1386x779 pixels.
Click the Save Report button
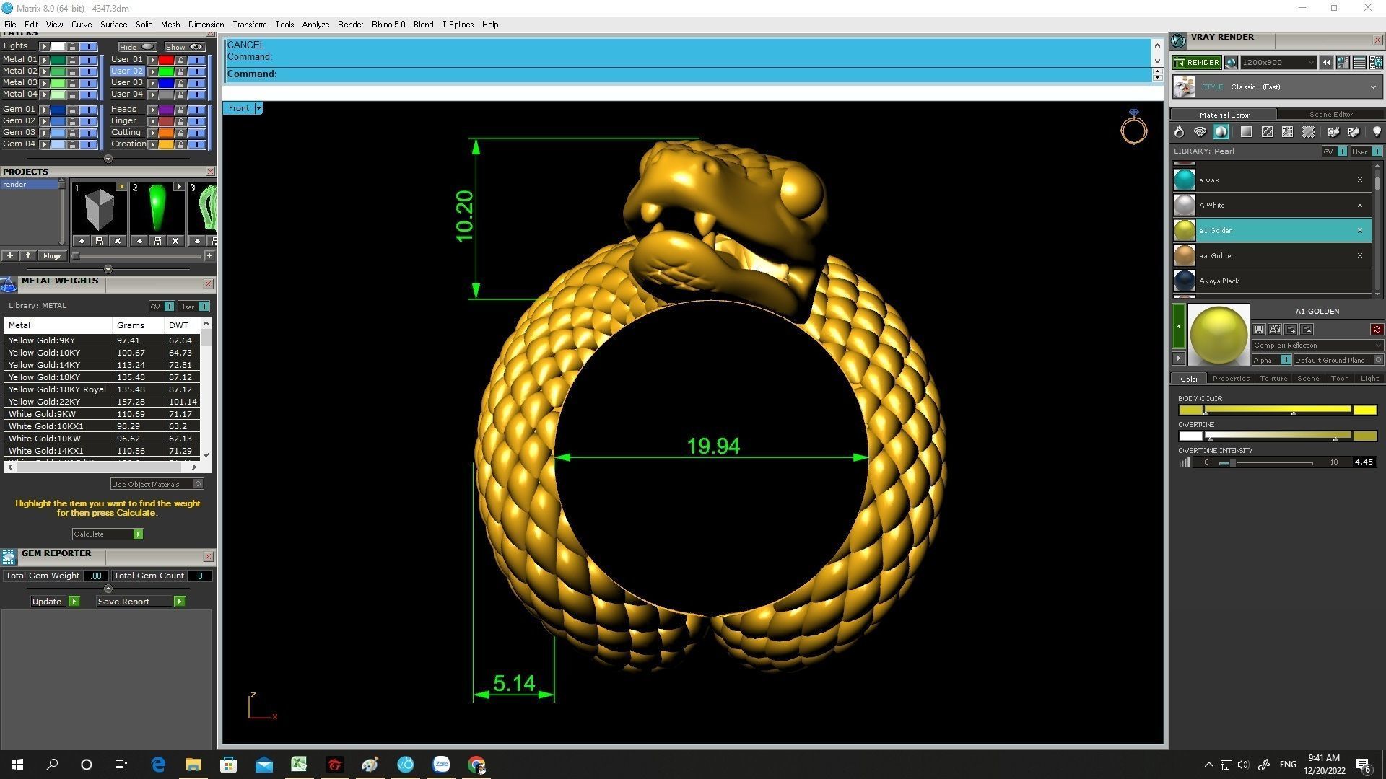pos(141,602)
